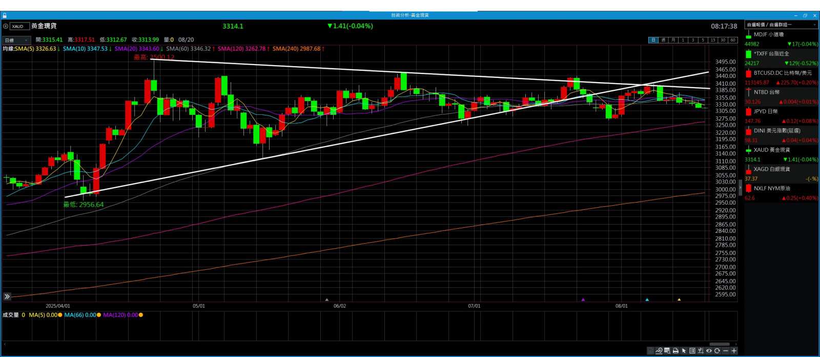Open the layout panel icon in bottom toolbar
The image size is (820, 357).
pos(692,351)
